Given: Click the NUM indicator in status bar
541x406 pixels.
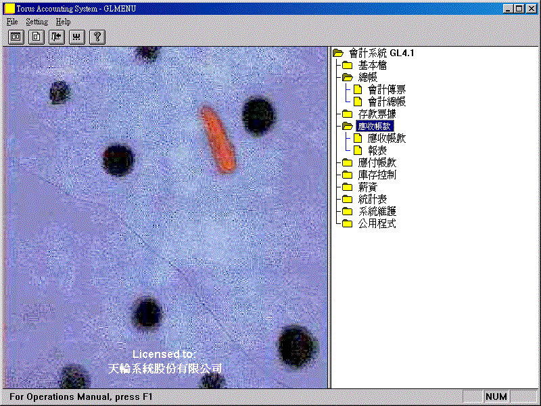Looking at the screenshot, I should 496,397.
